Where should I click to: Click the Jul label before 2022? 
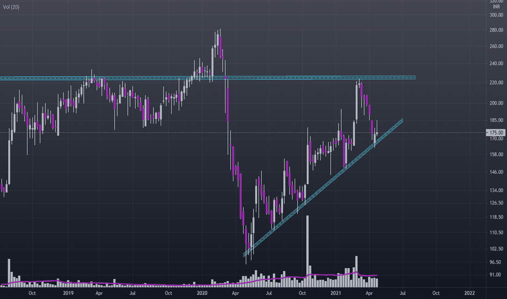[x=403, y=293]
